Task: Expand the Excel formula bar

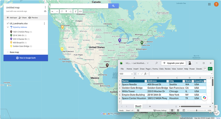Action: point(211,74)
